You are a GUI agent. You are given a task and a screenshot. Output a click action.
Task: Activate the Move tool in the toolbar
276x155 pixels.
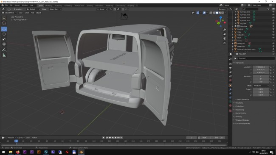(x=4, y=29)
